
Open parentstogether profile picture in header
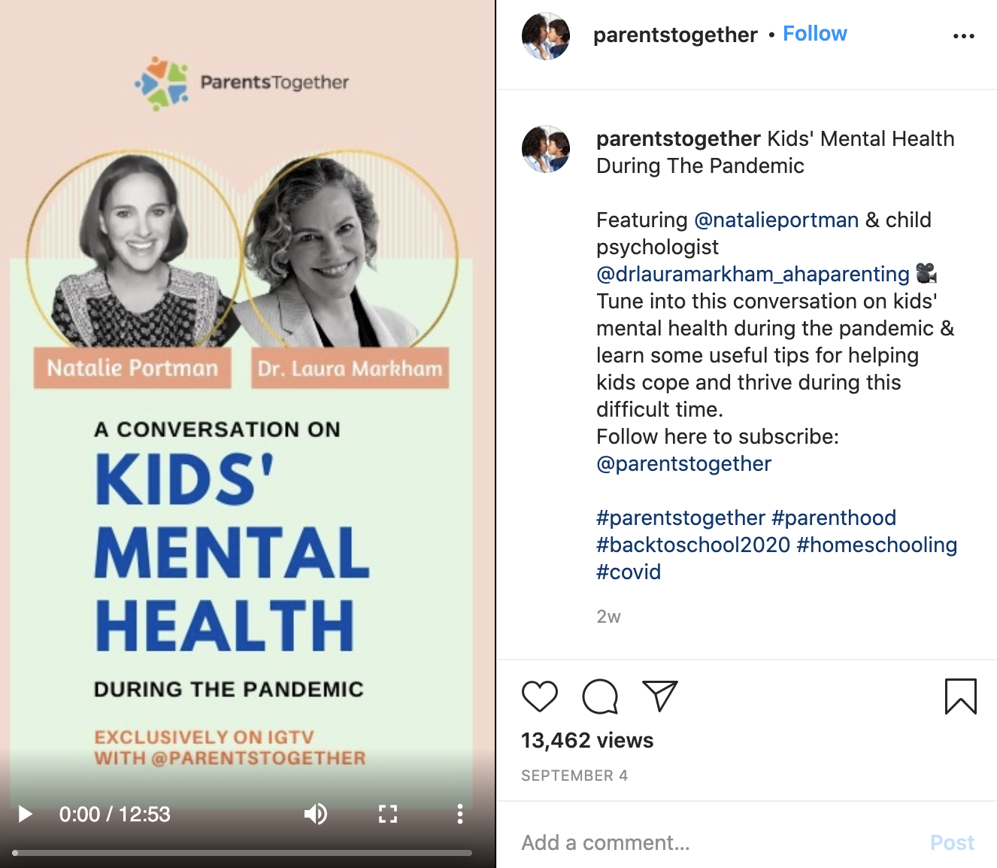546,35
